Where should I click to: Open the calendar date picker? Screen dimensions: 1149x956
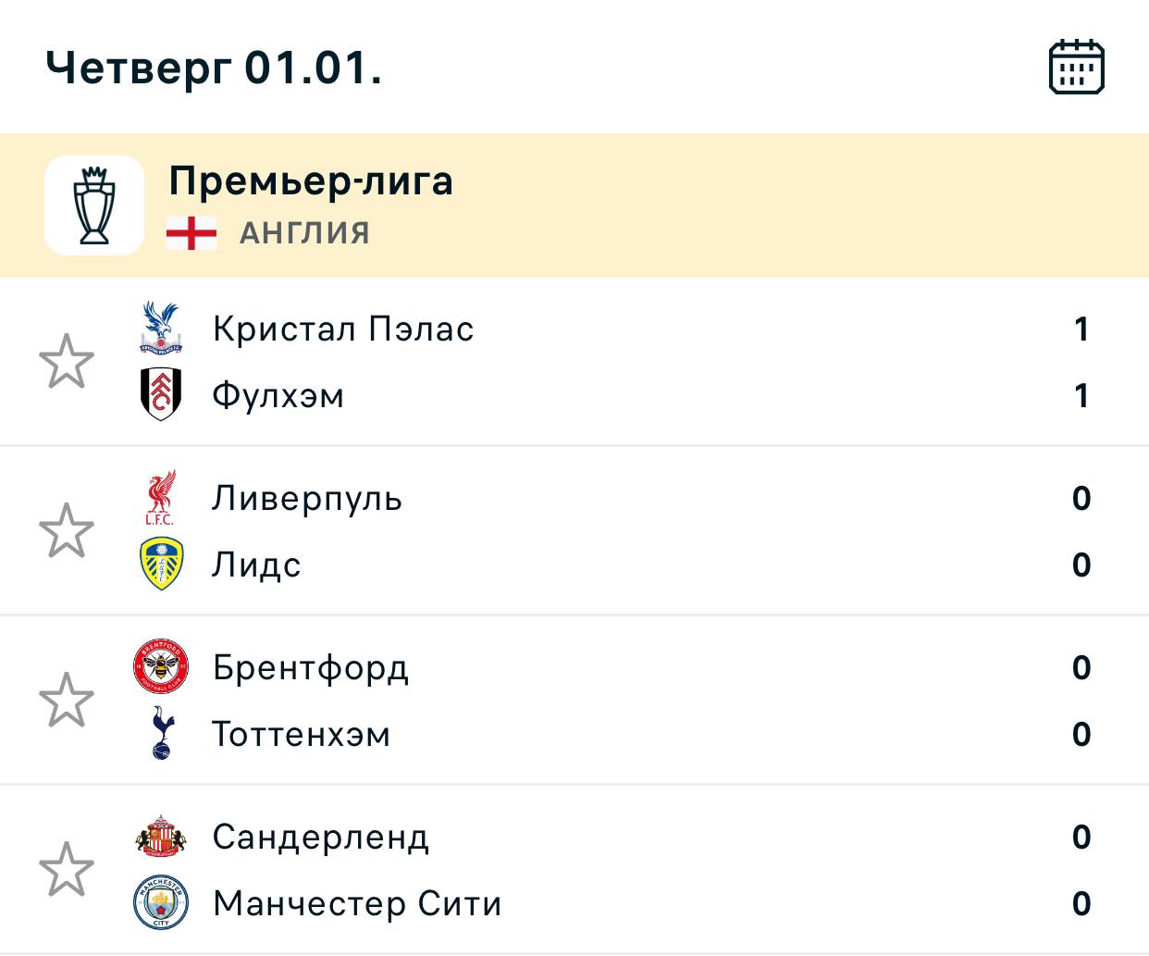pyautogui.click(x=1077, y=67)
